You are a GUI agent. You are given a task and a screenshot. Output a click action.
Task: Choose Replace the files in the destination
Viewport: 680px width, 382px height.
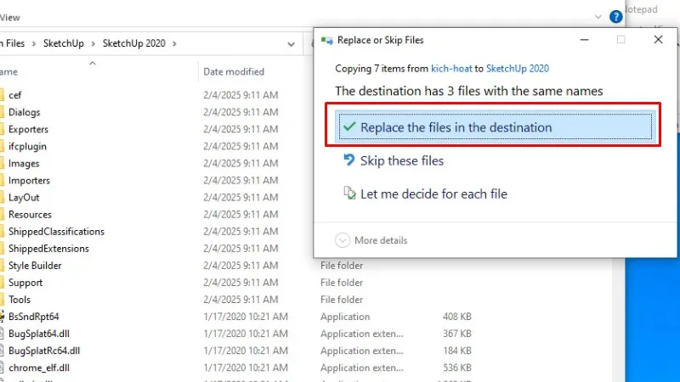[456, 127]
